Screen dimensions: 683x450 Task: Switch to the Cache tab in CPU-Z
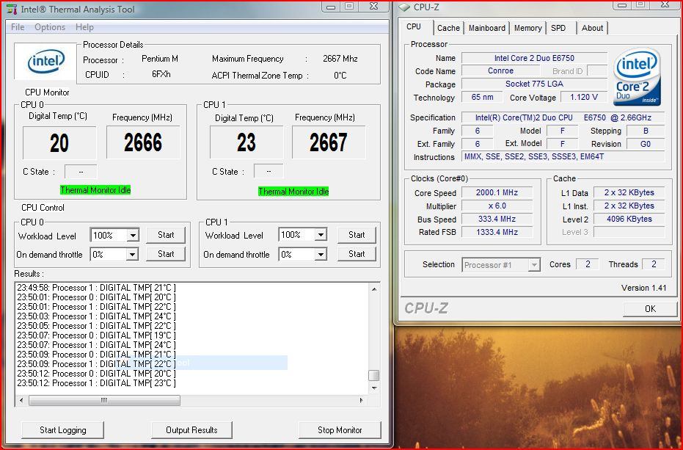448,28
